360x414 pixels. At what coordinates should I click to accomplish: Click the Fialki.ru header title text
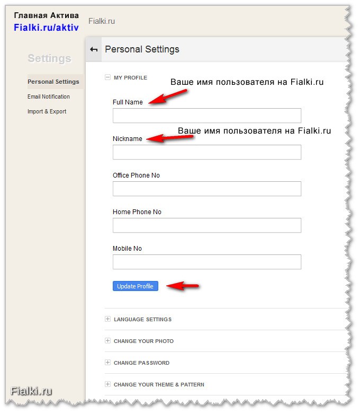coord(102,21)
